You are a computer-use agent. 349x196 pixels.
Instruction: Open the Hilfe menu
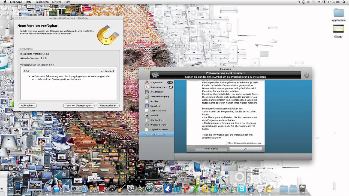click(x=67, y=2)
